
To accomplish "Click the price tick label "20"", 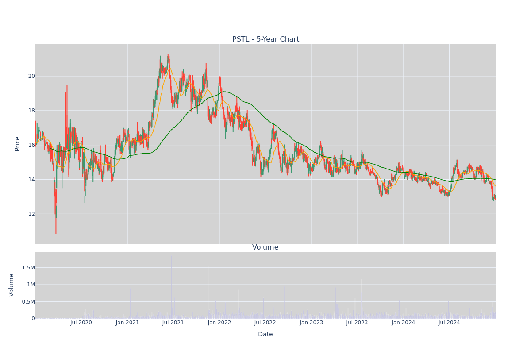I will [x=31, y=76].
